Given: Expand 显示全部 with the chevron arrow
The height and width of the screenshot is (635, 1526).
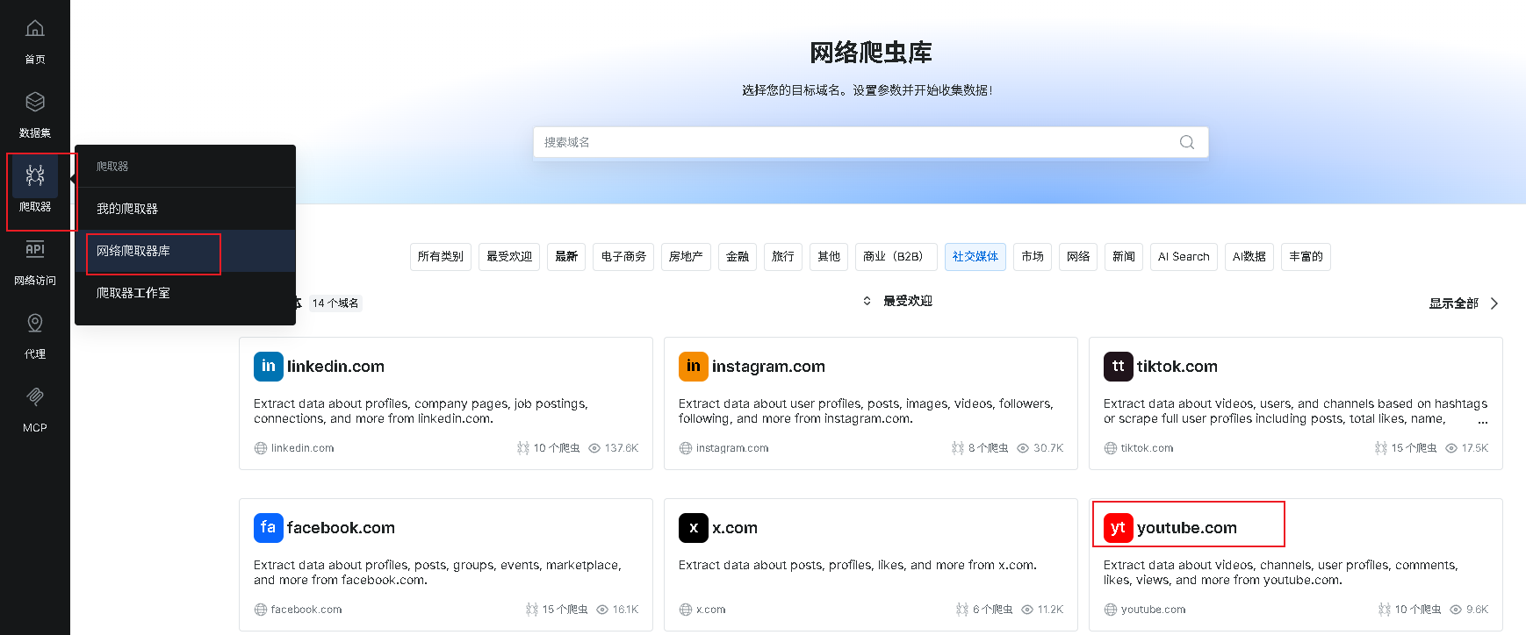Looking at the screenshot, I should click(x=1494, y=303).
